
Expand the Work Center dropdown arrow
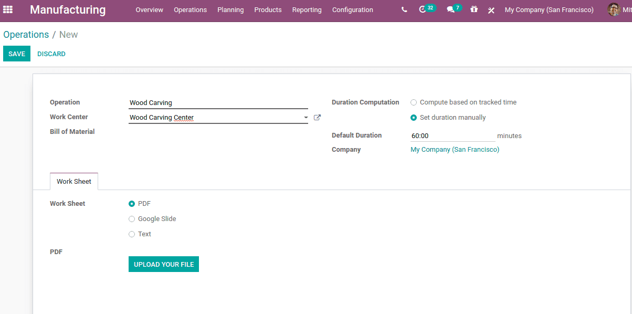(306, 118)
